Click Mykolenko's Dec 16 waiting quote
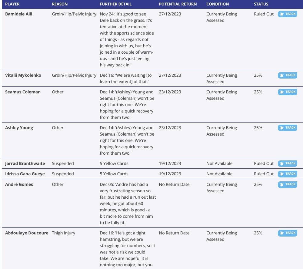303x269 pixels. [126, 78]
